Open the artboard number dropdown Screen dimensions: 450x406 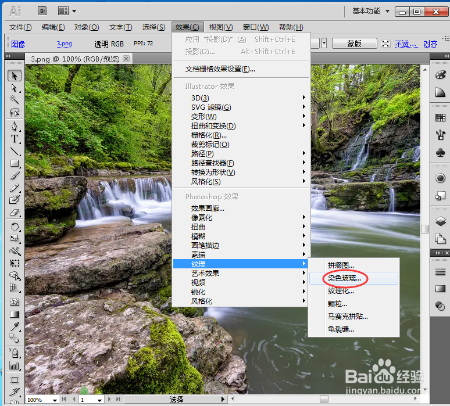pos(99,400)
